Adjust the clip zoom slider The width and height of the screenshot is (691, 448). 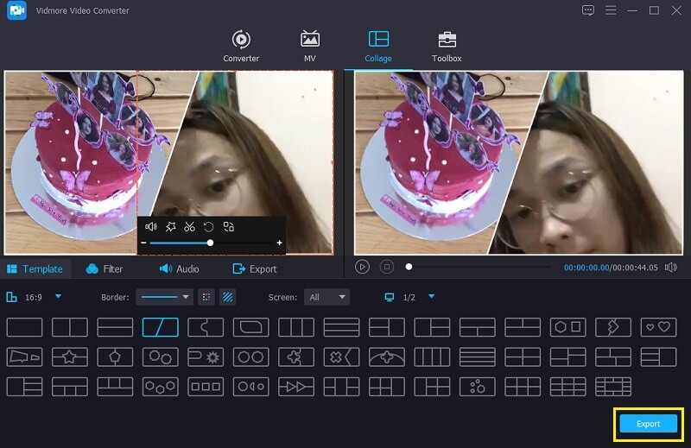point(211,243)
